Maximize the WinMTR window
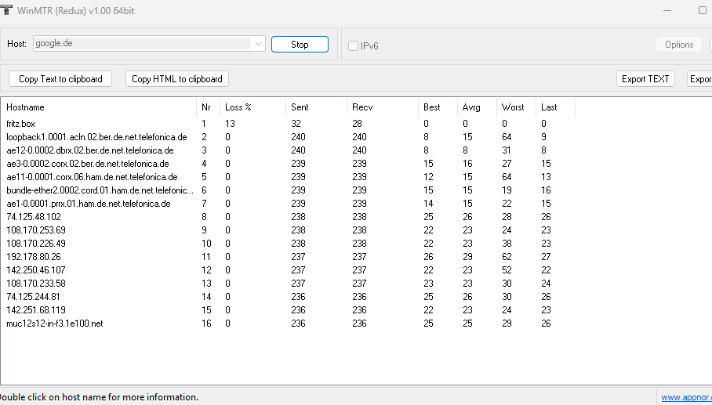The image size is (712, 405). (702, 10)
